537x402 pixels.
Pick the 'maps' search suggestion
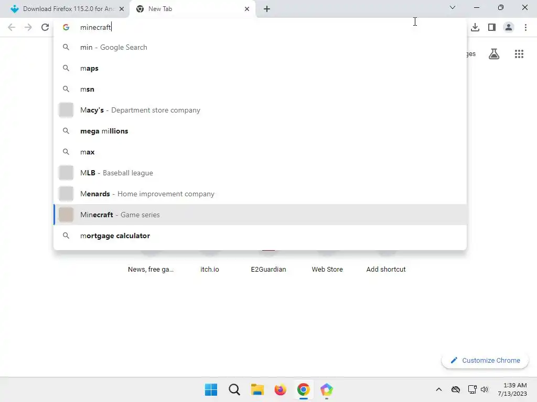(x=260, y=69)
